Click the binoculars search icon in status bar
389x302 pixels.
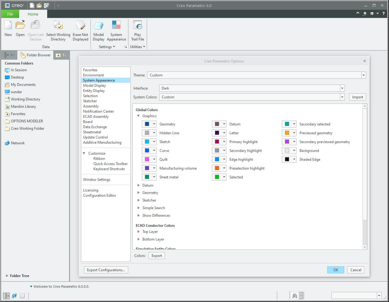(294, 296)
